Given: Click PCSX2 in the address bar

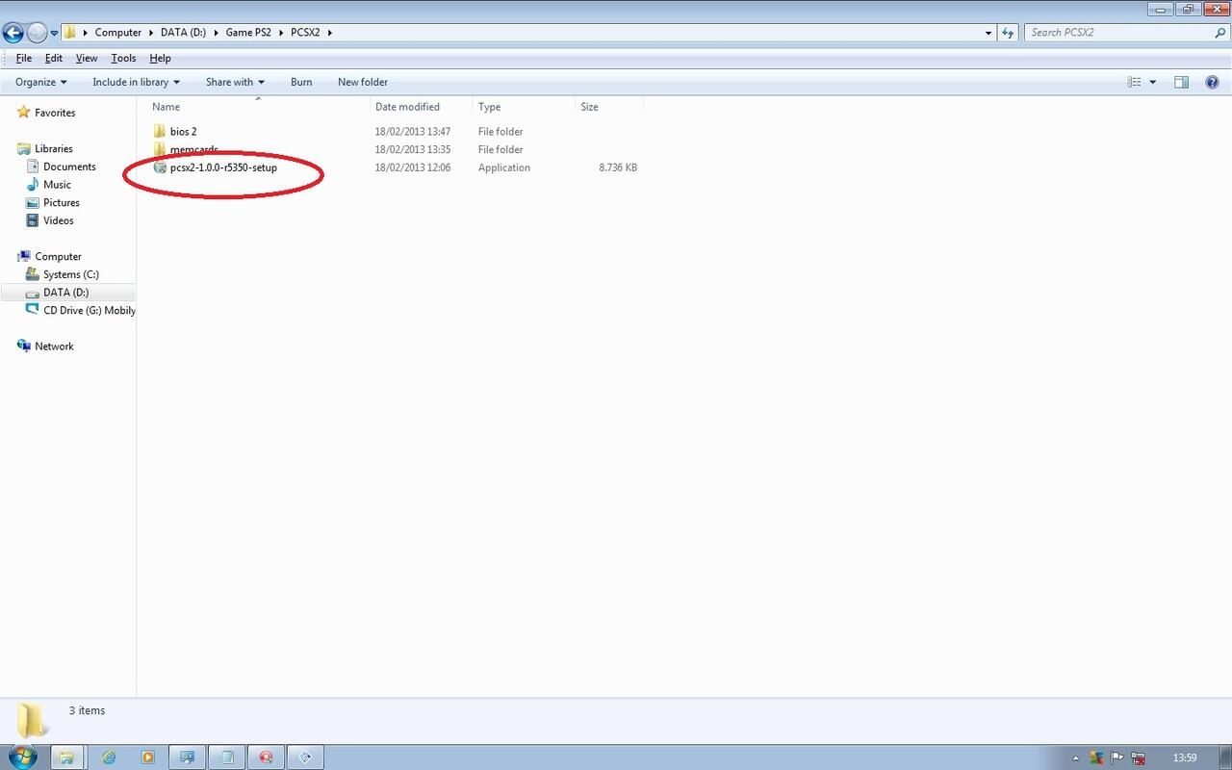Looking at the screenshot, I should click(305, 33).
